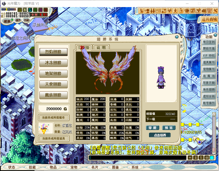This screenshot has height=171, width=219.
Task: Click the 点击培养 cultivate button
Action: [x=160, y=135]
